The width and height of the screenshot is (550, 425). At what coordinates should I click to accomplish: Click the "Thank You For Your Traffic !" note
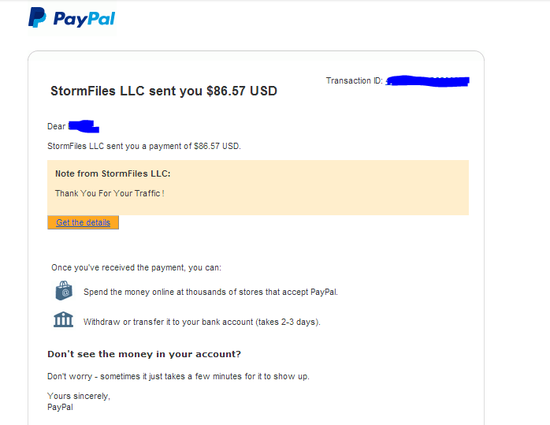coord(110,193)
